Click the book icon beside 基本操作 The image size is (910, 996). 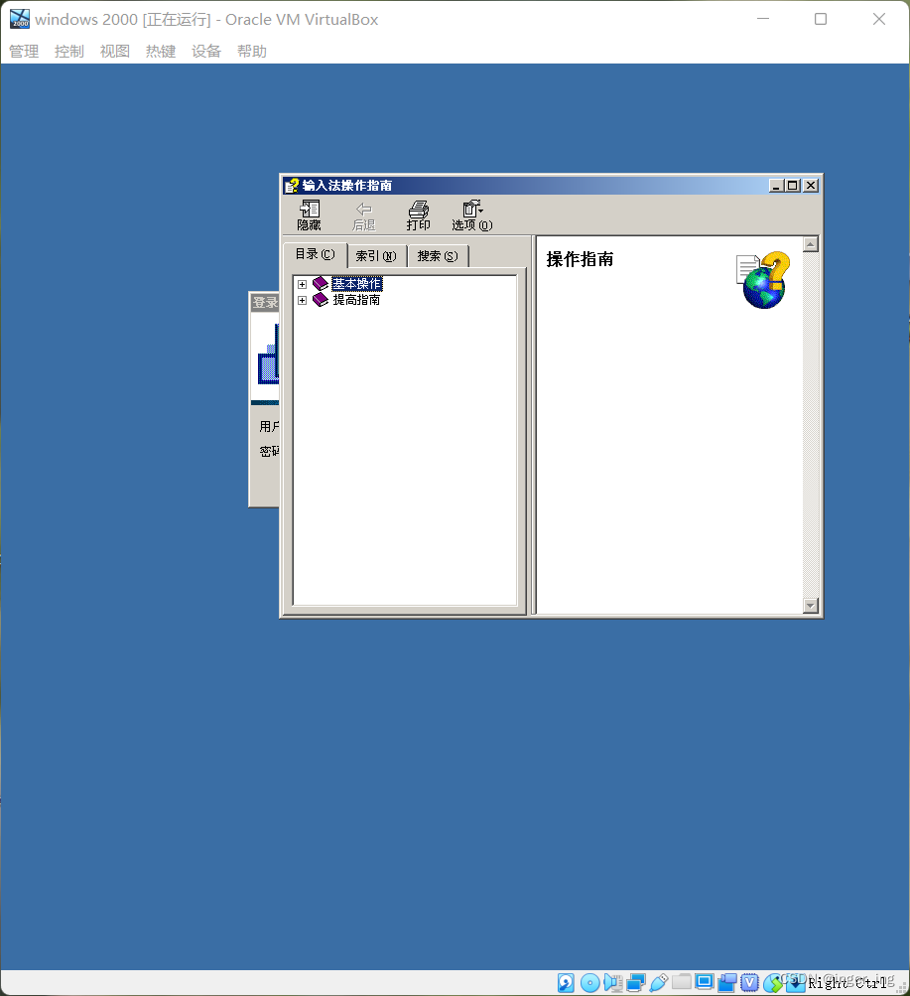coord(321,283)
